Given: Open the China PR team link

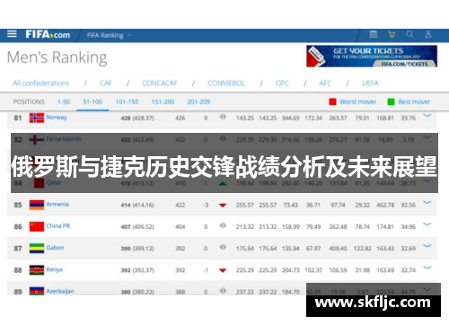Looking at the screenshot, I should [x=58, y=226].
